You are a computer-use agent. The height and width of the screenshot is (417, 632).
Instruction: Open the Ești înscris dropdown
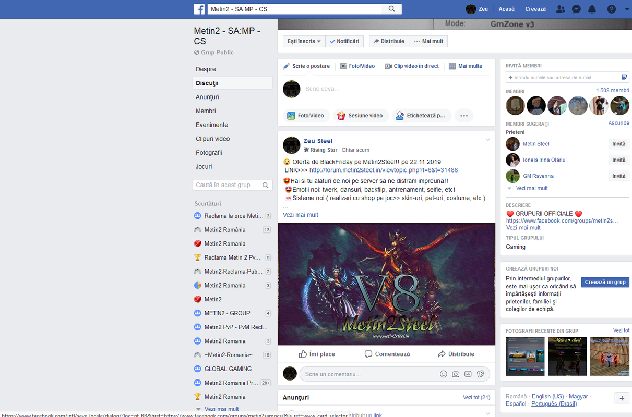tap(304, 41)
